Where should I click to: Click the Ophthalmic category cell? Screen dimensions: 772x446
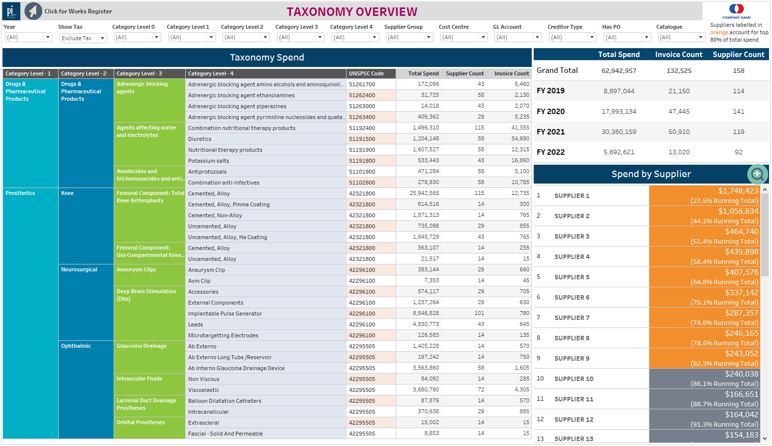[86, 389]
